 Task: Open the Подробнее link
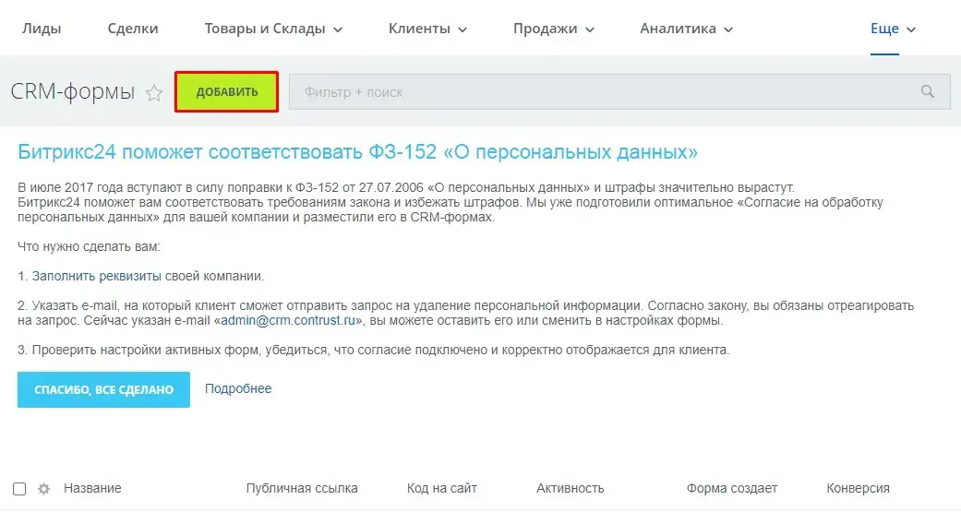pos(238,389)
